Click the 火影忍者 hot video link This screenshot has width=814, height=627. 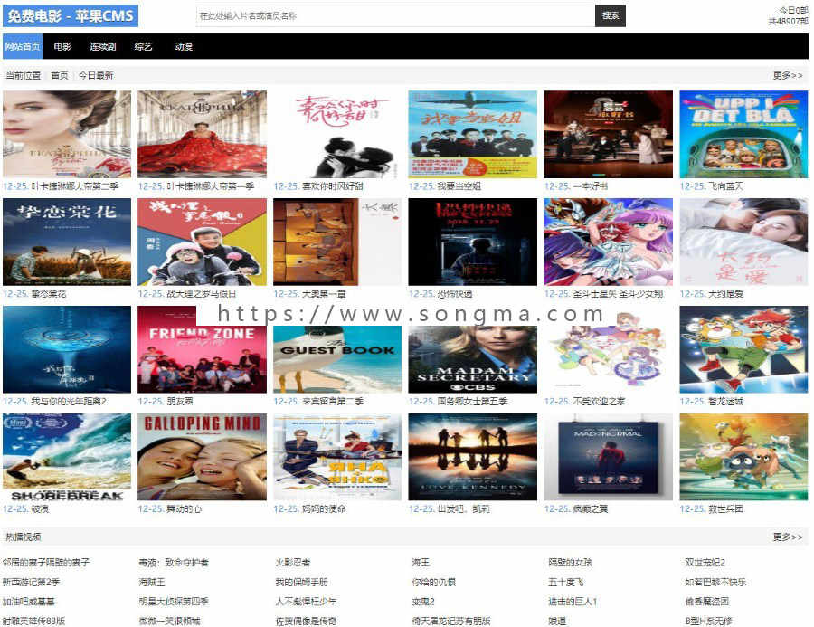(x=293, y=563)
